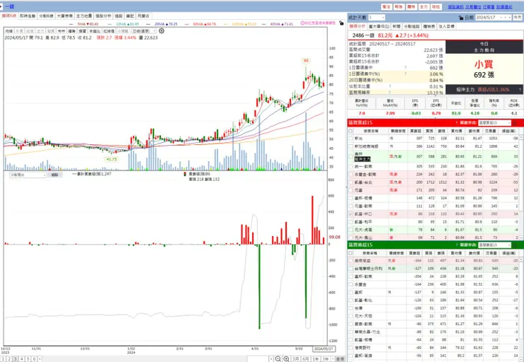The height and width of the screenshot is (362, 524).
Task: Select the 3年 range button
Action: [x=326, y=359]
